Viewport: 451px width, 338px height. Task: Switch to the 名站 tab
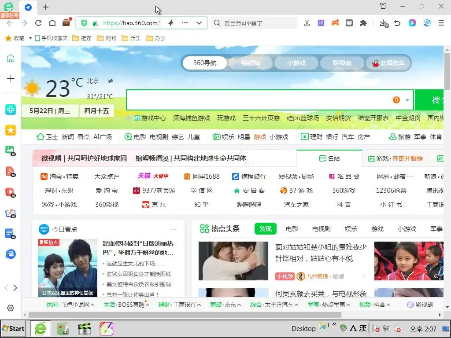pos(329,158)
